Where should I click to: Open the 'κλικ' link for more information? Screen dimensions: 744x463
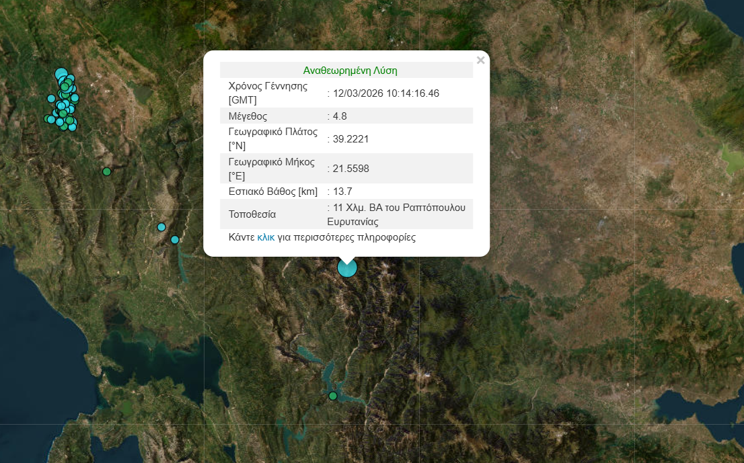click(x=266, y=237)
